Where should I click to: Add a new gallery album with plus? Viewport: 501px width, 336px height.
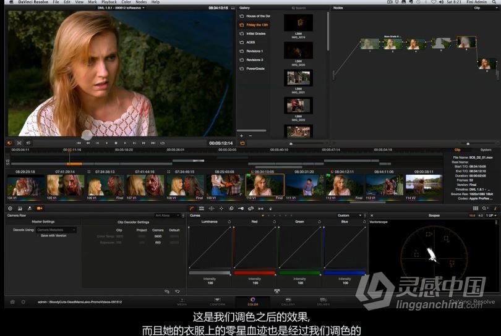pyautogui.click(x=242, y=136)
